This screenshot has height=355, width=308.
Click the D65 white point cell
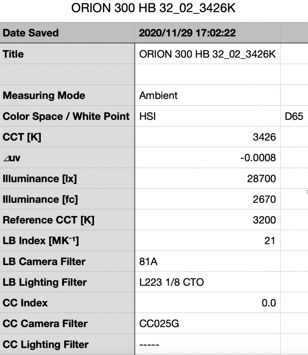293,116
